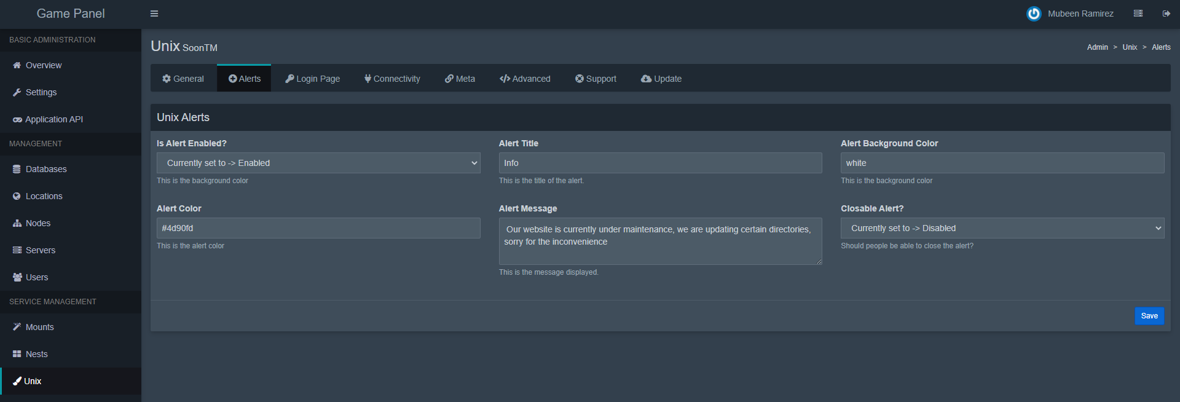Go to Nodes in the sidebar
1180x402 pixels.
[38, 223]
